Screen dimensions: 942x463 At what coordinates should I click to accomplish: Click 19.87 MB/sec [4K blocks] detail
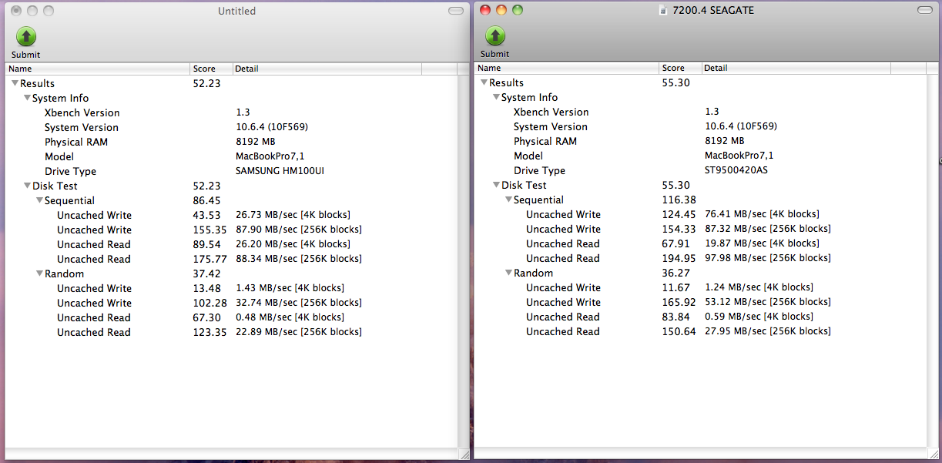[x=762, y=243]
